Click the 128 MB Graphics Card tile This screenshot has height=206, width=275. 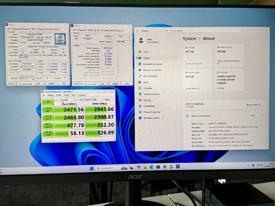click(x=229, y=55)
